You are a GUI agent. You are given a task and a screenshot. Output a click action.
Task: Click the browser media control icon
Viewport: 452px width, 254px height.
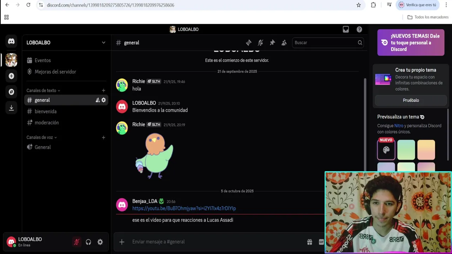point(389,5)
